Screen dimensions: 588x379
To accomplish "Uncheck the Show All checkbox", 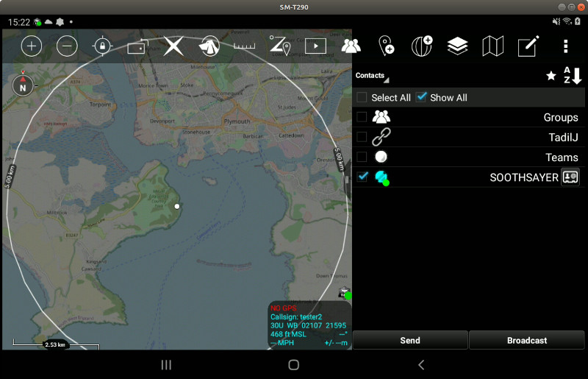I will click(421, 97).
